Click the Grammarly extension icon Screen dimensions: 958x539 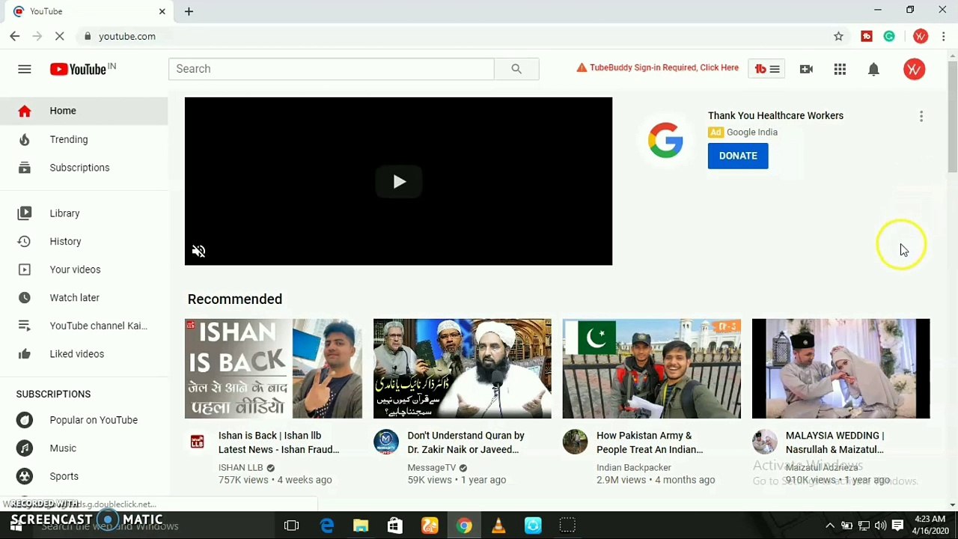(889, 36)
